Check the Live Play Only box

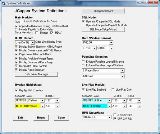(113, 89)
